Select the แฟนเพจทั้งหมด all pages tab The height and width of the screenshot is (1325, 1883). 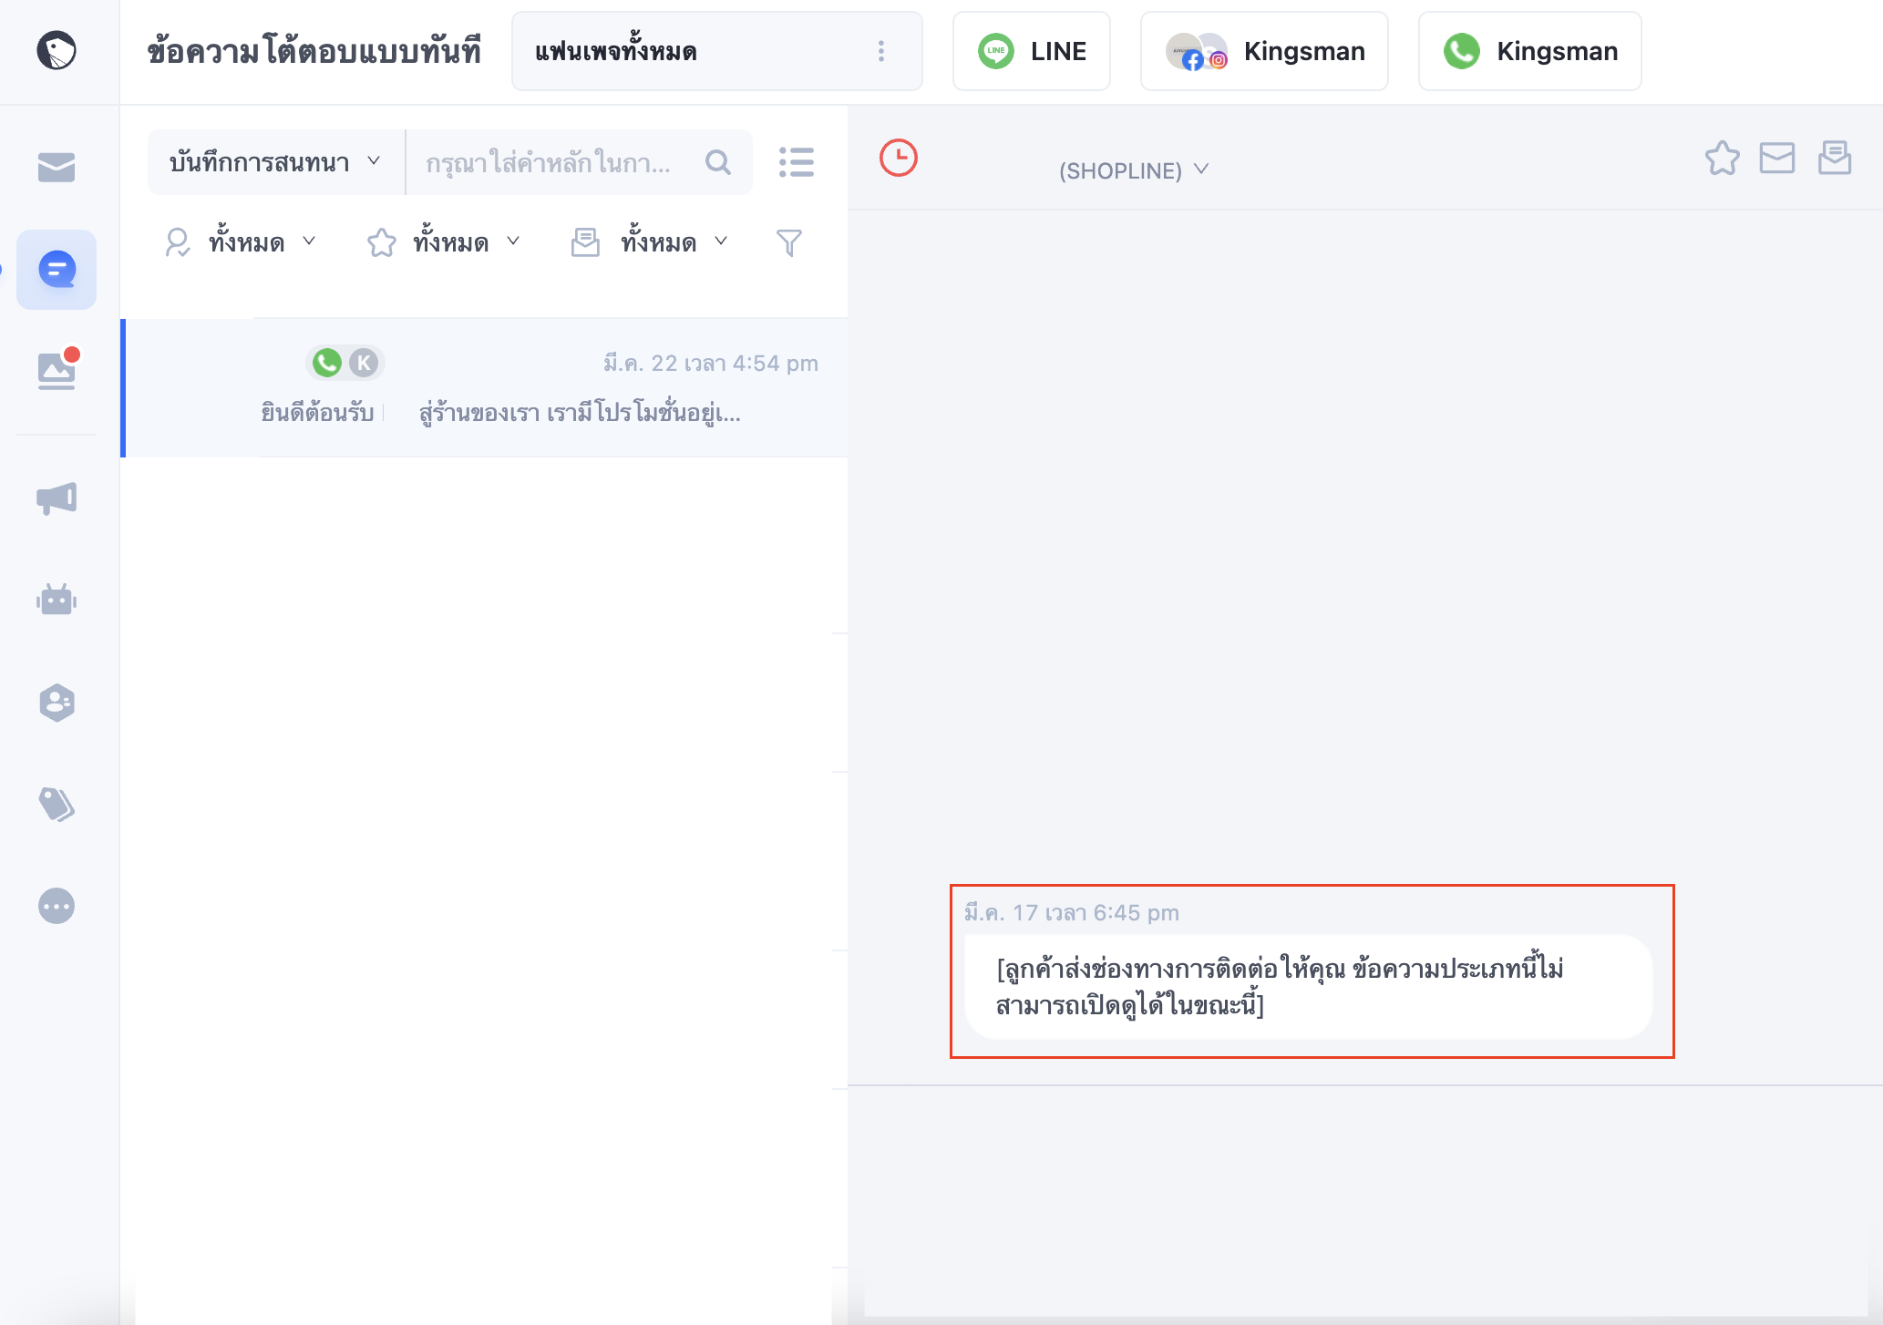click(717, 51)
